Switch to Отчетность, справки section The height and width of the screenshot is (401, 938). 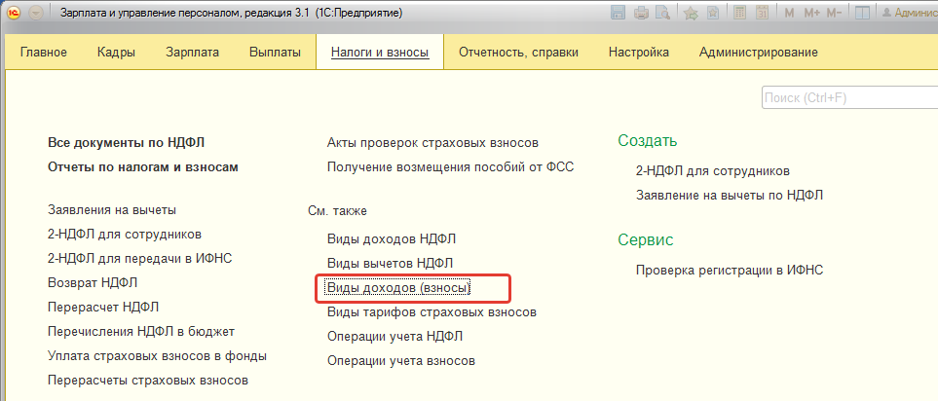click(x=518, y=53)
